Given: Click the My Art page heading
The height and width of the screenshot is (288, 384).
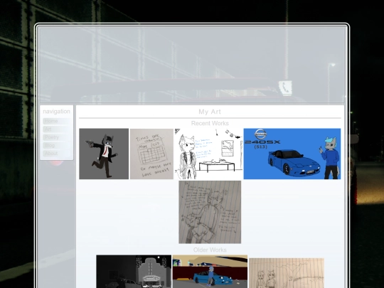Looking at the screenshot, I should pyautogui.click(x=210, y=112).
